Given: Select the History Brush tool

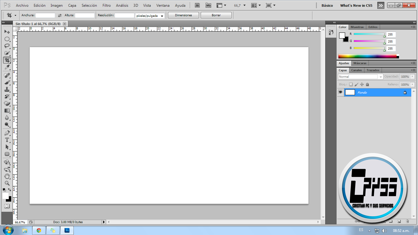Looking at the screenshot, I should point(7,96).
